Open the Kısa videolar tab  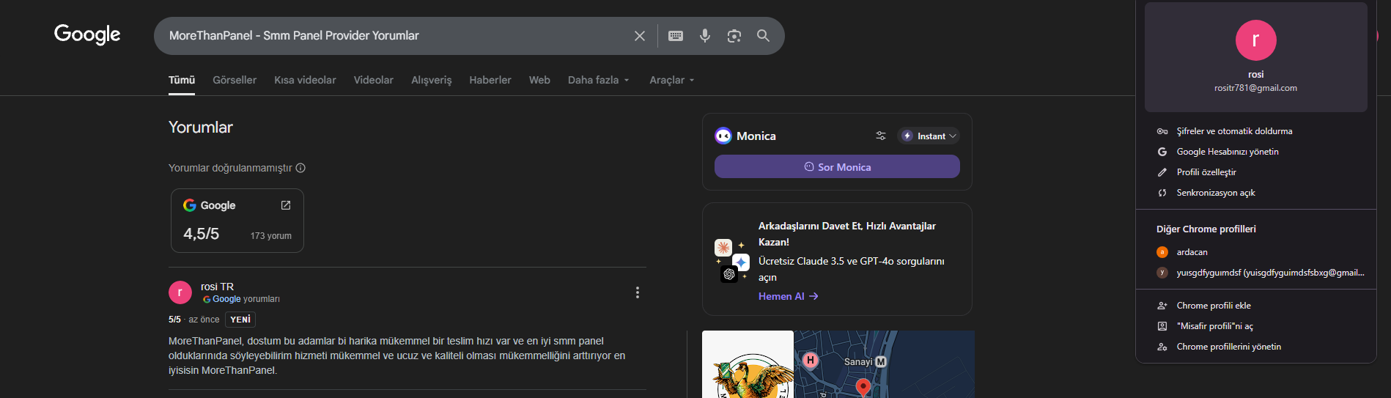[x=305, y=80]
